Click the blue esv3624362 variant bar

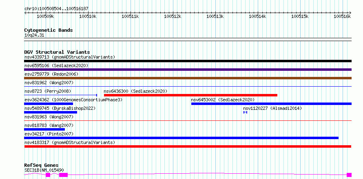[x=49, y=104]
